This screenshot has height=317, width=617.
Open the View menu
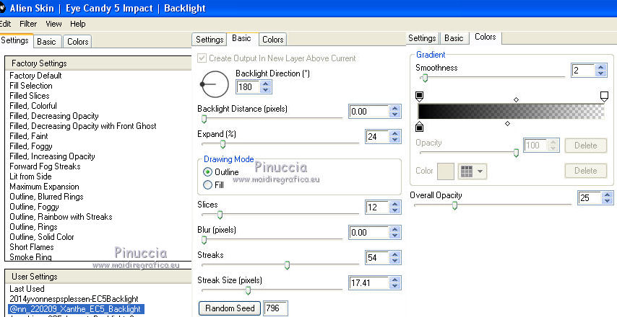tap(53, 24)
